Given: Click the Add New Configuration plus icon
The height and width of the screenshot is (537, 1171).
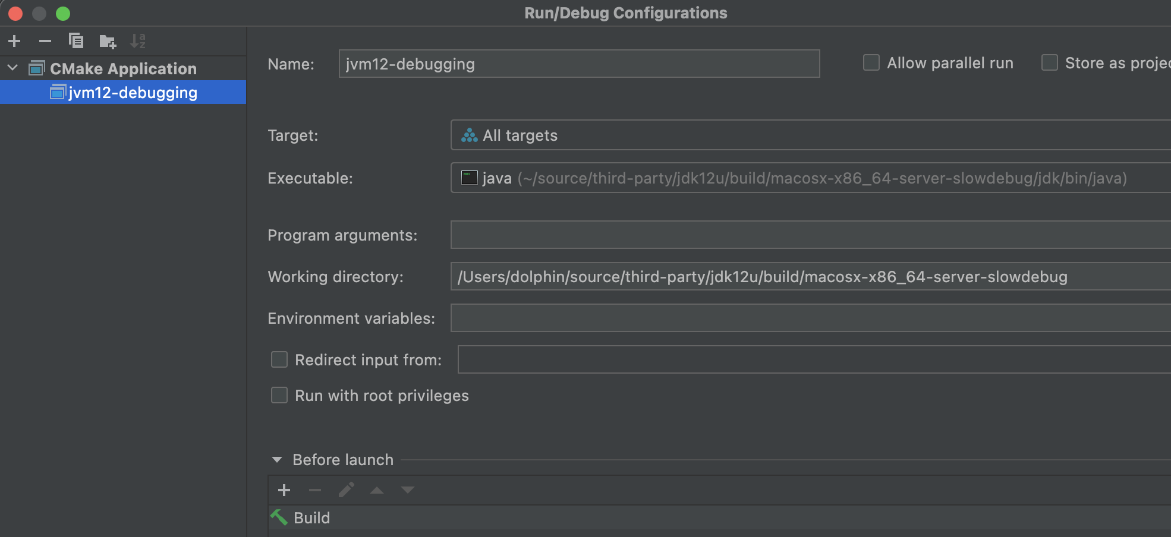Looking at the screenshot, I should tap(14, 41).
